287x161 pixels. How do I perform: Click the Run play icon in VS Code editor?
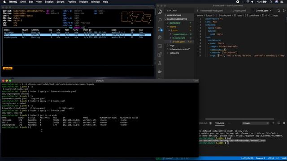(x=284, y=11)
